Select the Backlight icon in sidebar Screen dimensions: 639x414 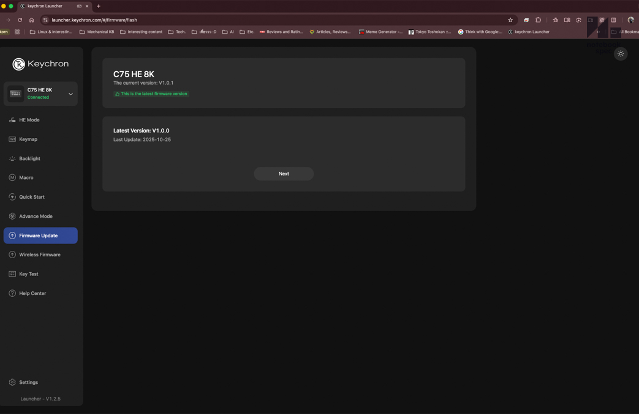tap(12, 158)
